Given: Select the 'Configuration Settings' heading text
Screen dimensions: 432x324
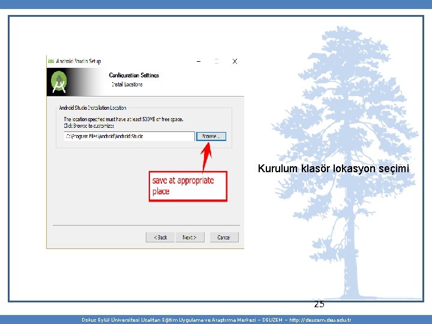Looking at the screenshot, I should point(134,75).
